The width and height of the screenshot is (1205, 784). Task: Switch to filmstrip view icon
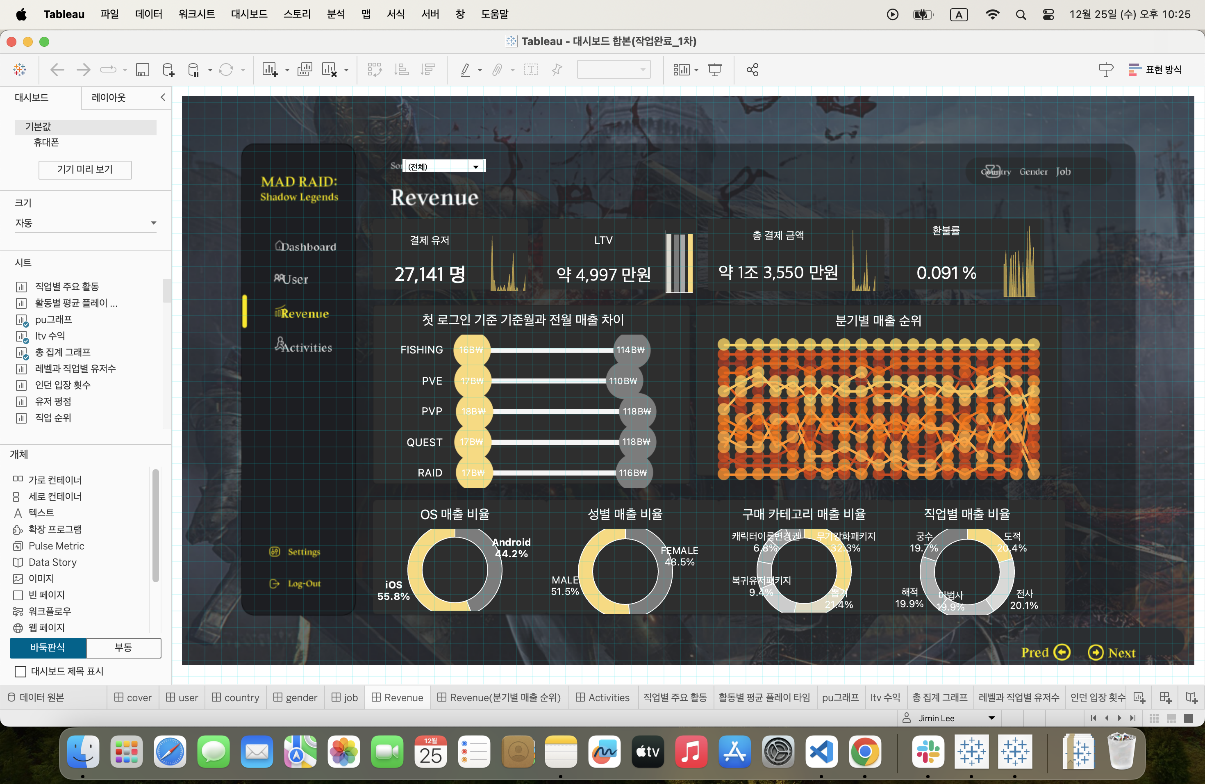(x=1171, y=718)
